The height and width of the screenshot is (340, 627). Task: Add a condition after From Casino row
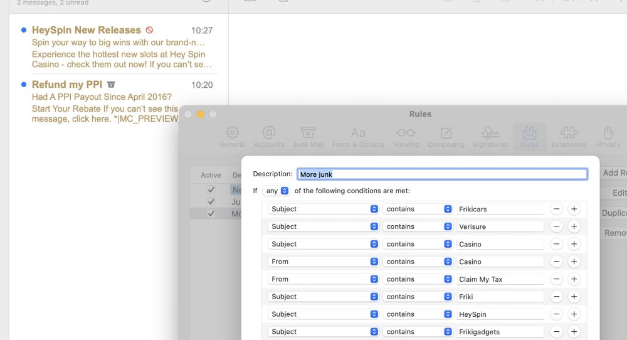pos(574,262)
